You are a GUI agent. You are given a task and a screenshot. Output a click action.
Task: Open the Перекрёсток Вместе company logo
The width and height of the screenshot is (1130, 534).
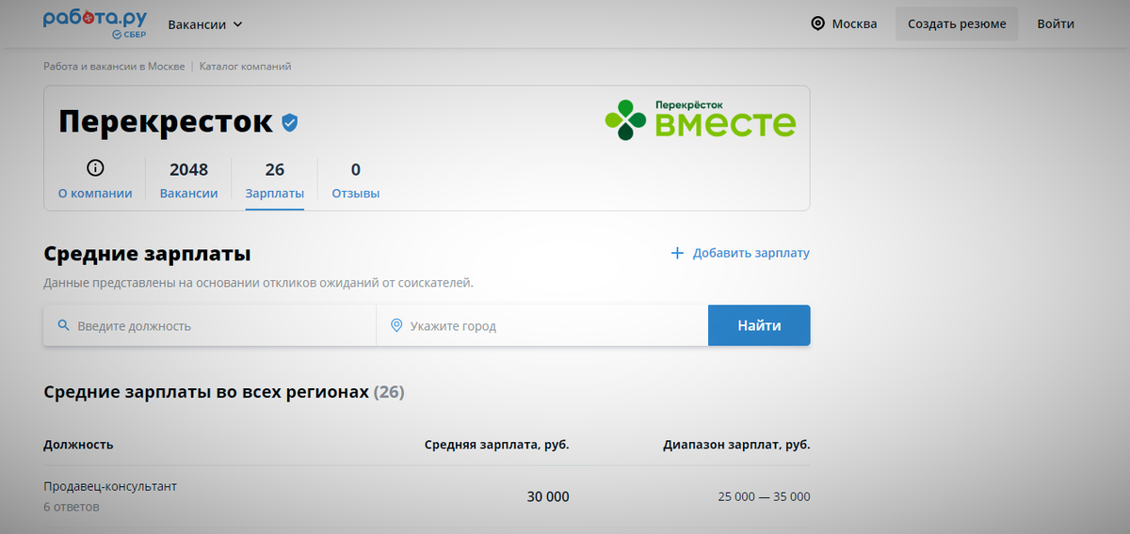pos(700,120)
